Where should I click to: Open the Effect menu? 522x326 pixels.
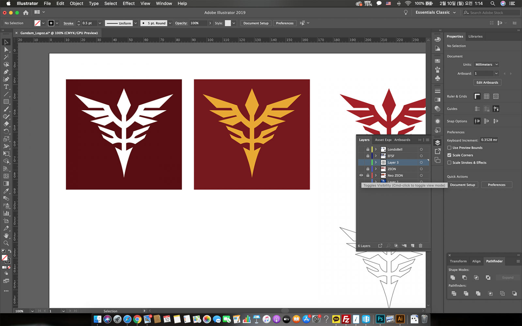[x=129, y=4]
